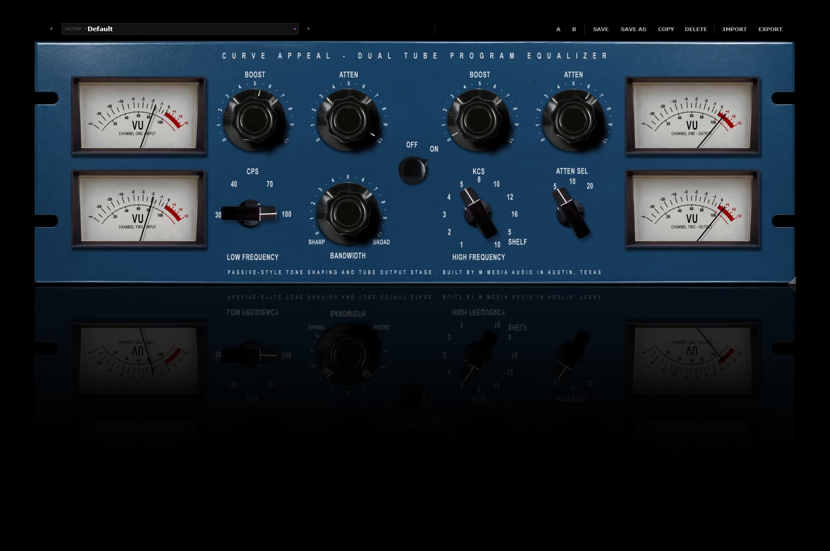Viewport: 830px width, 551px height.
Task: Click COPY in the preset bar
Action: [666, 29]
